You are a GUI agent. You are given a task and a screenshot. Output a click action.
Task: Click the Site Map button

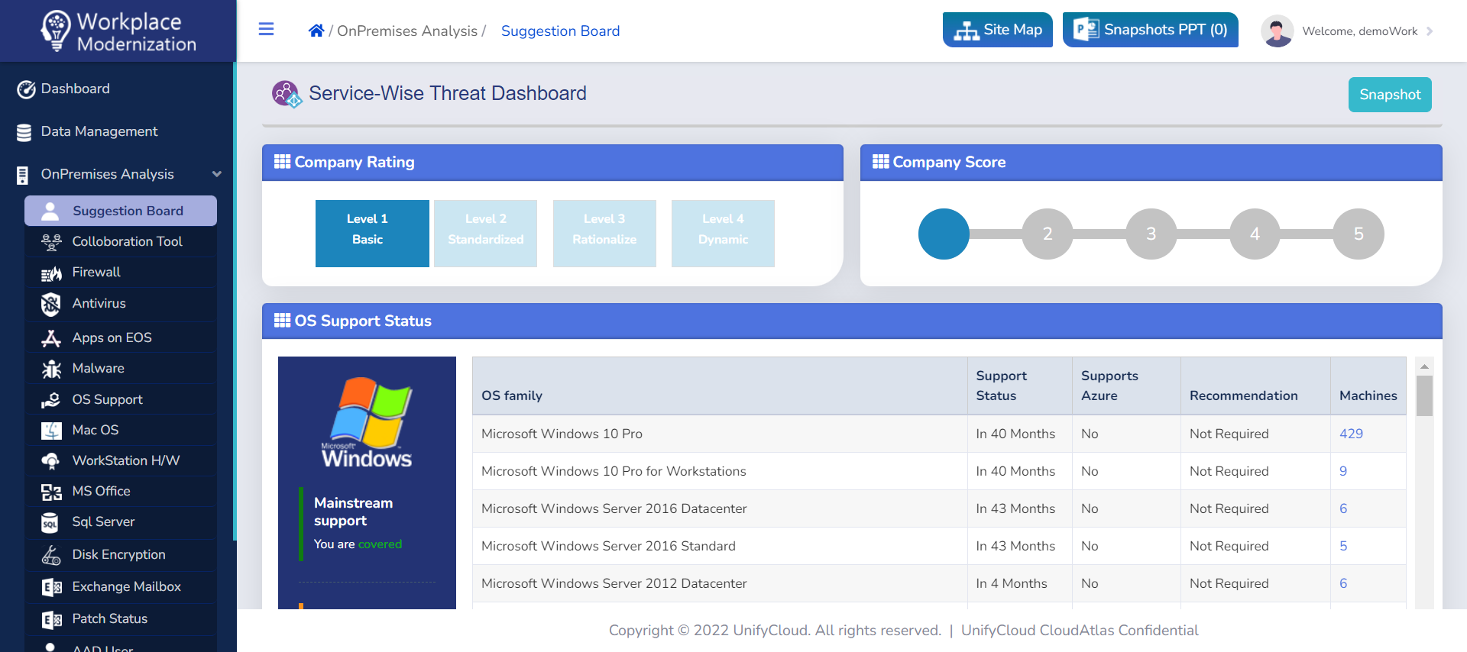(x=997, y=30)
